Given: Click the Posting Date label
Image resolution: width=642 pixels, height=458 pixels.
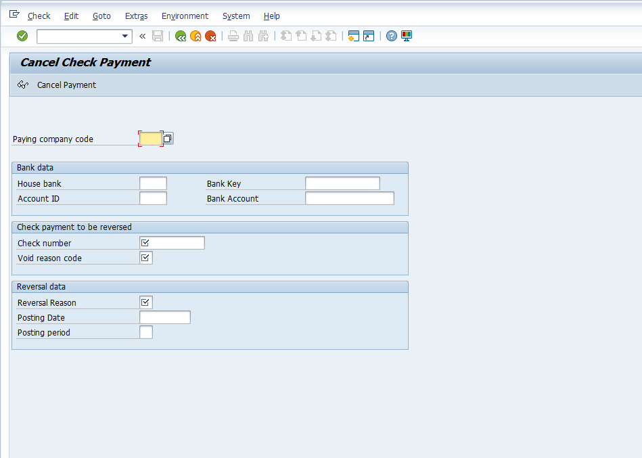Looking at the screenshot, I should pyautogui.click(x=41, y=317).
